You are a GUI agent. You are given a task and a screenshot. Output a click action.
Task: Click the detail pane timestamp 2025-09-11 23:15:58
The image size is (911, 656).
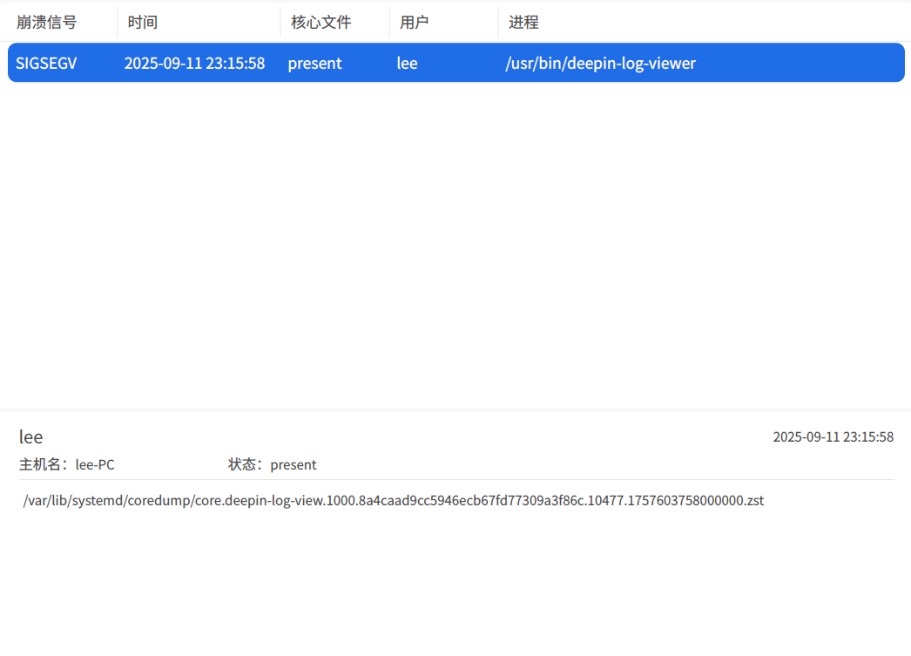(833, 436)
